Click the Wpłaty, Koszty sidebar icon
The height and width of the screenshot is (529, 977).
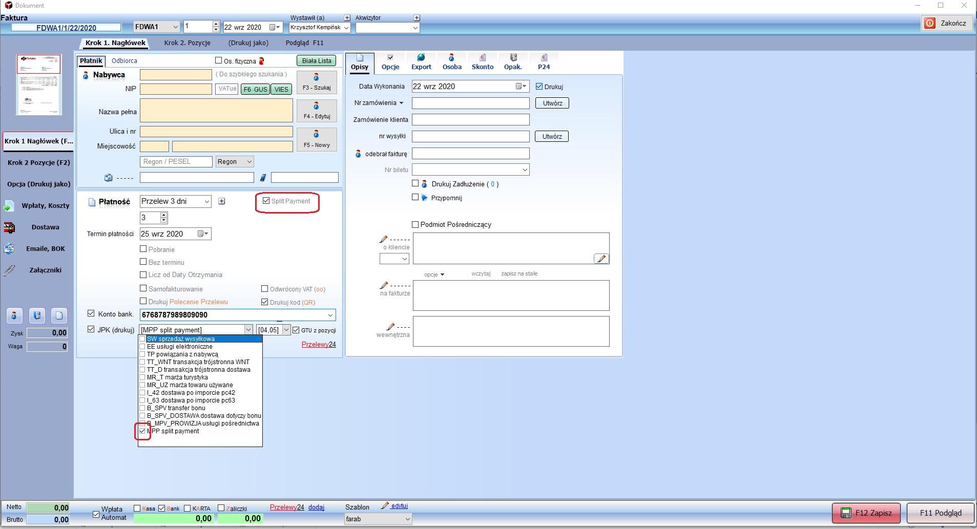click(9, 206)
